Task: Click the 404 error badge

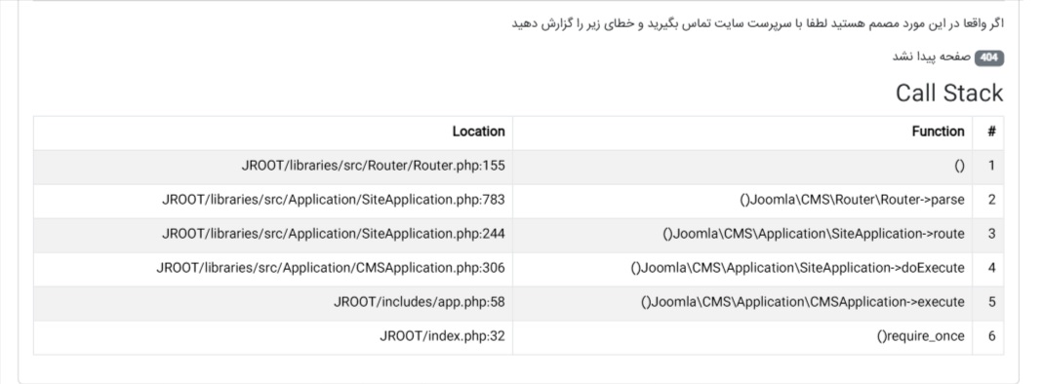Action: [989, 58]
